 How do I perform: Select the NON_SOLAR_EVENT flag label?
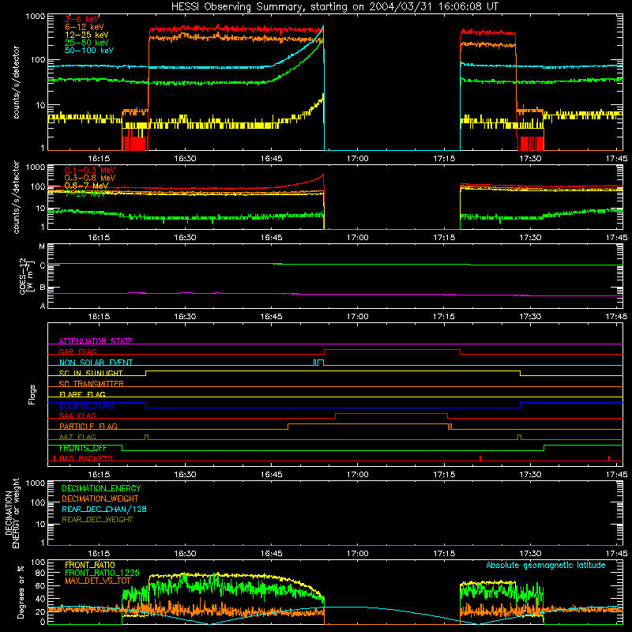point(96,363)
